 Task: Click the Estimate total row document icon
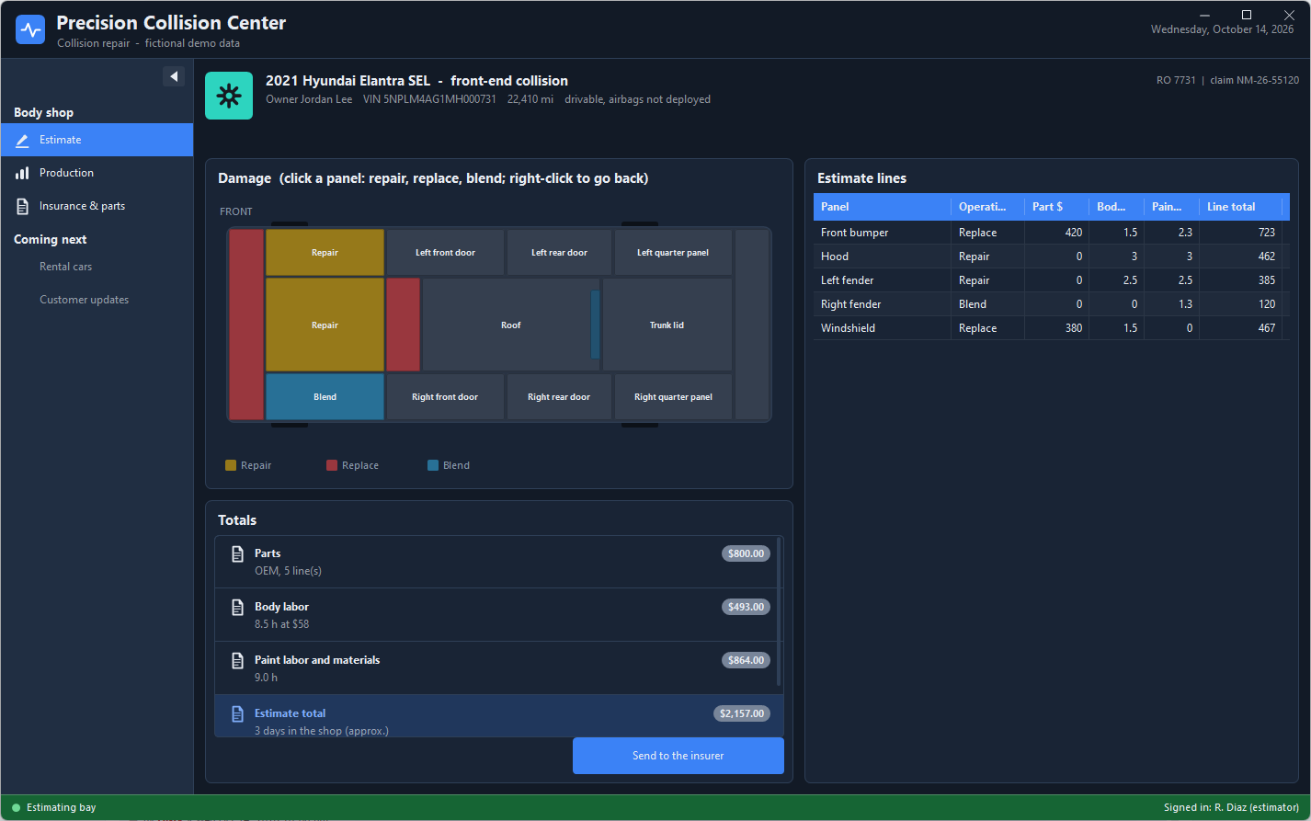click(x=237, y=713)
